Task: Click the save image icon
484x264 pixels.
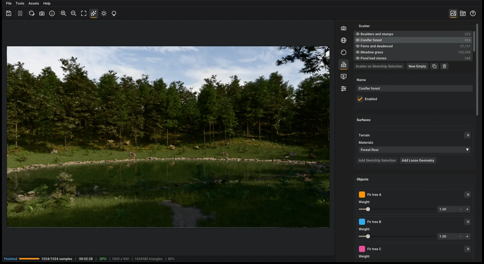Action: [x=9, y=13]
